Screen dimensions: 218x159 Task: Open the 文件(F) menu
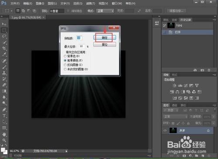[x=15, y=3]
